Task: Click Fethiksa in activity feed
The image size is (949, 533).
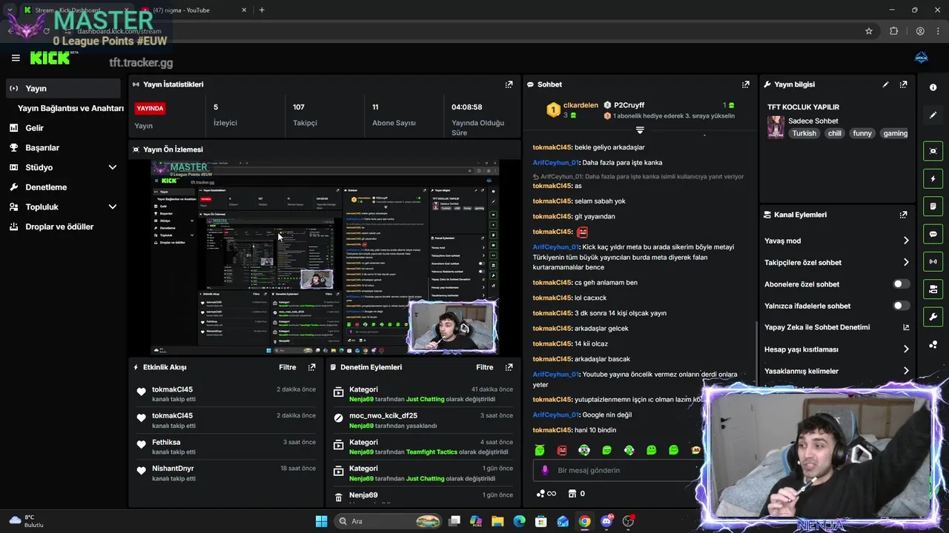Action: tap(166, 442)
